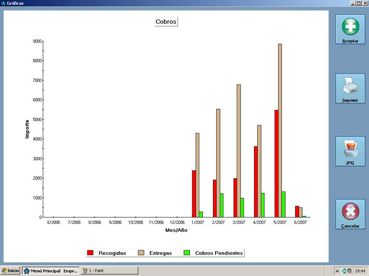The width and height of the screenshot is (369, 276).
Task: Click the taskbar clock showing 19:44
Action: click(360, 271)
